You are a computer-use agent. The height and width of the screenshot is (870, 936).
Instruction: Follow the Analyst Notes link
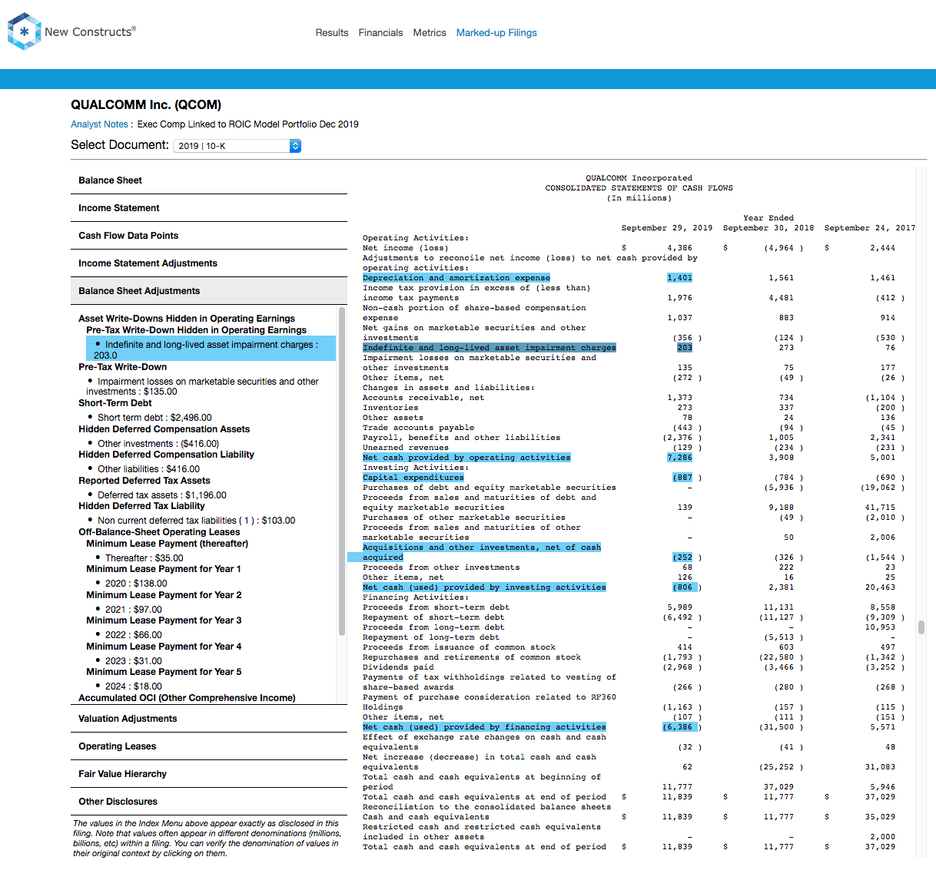(99, 124)
